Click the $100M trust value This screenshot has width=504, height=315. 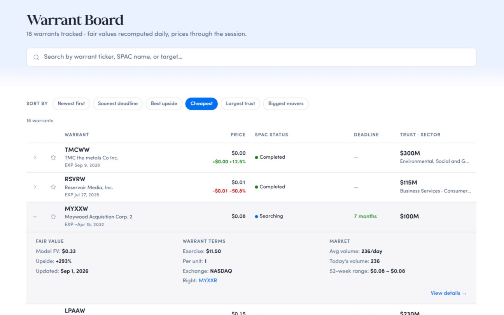coord(409,216)
